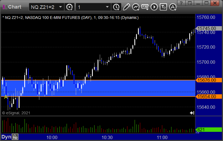The width and height of the screenshot is (223, 141).
Task: Click the yellow A marker on chart
Action: click(x=6, y=97)
